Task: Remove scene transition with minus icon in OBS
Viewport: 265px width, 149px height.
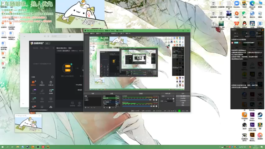Action: [x=171, y=99]
